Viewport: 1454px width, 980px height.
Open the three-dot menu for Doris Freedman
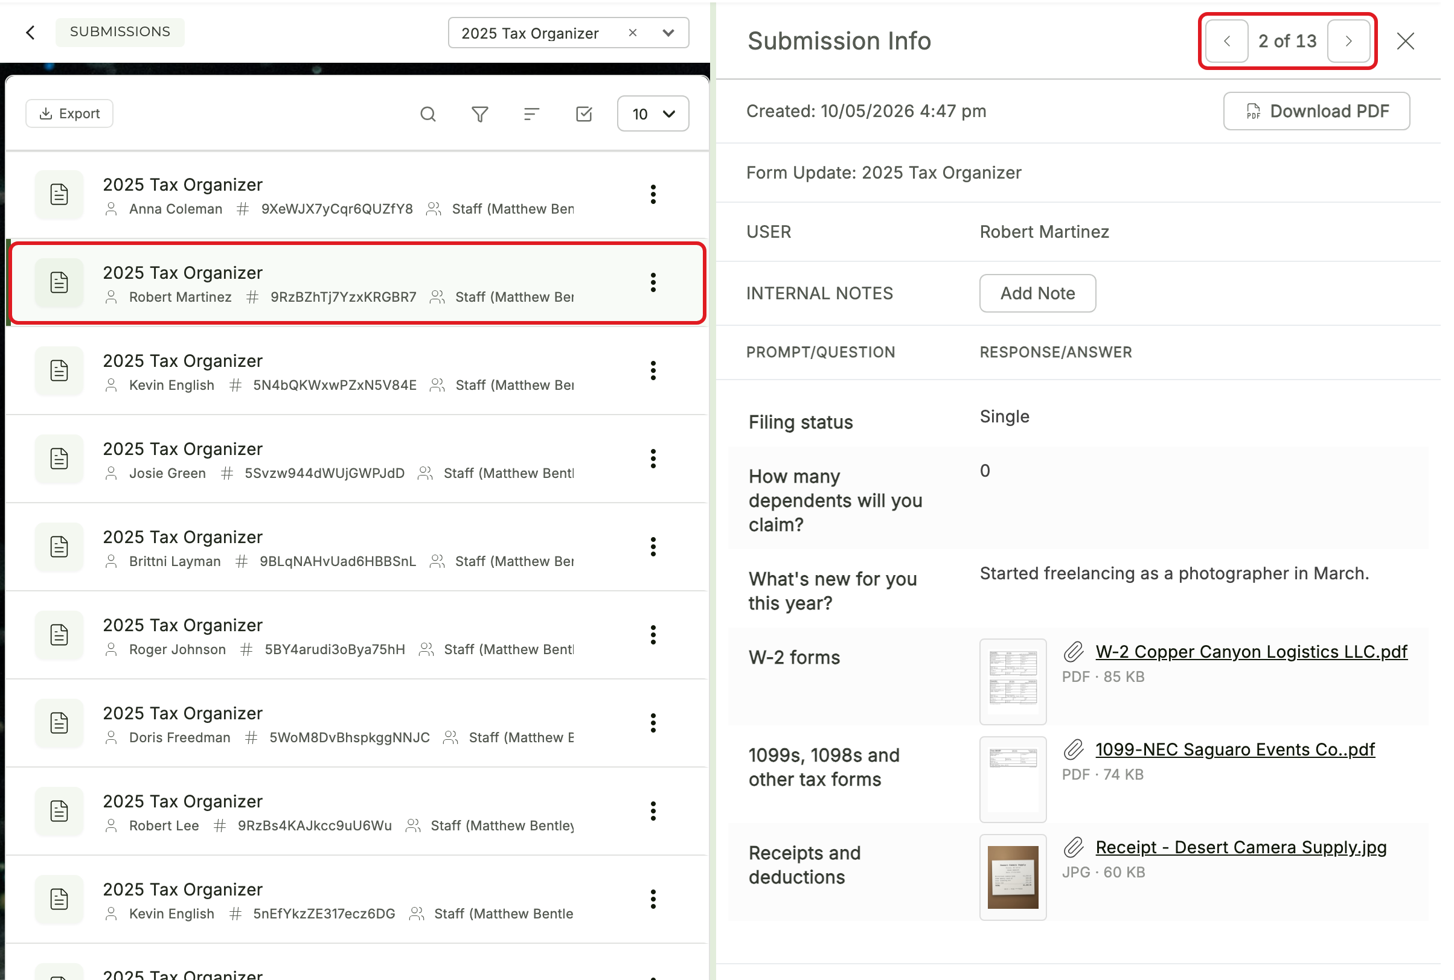(x=653, y=723)
